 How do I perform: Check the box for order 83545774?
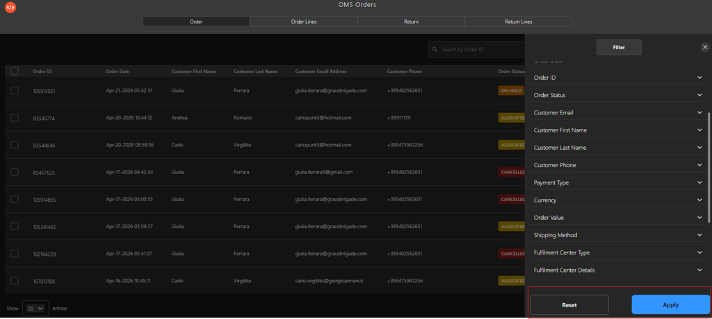coord(15,118)
